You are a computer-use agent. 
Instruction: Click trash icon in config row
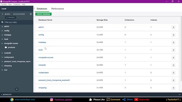click(173, 35)
